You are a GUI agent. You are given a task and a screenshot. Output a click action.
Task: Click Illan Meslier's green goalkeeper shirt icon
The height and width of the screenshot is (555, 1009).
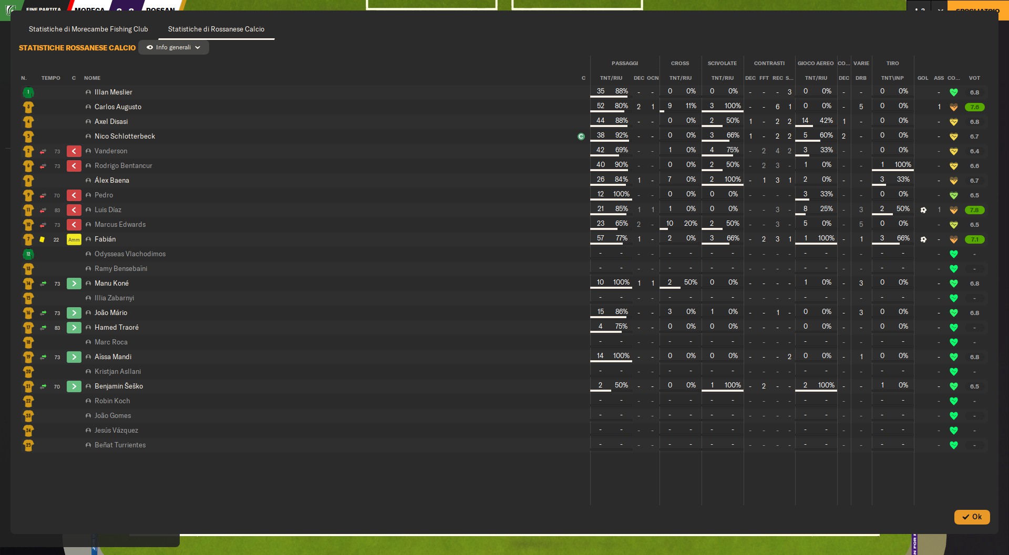click(x=28, y=92)
